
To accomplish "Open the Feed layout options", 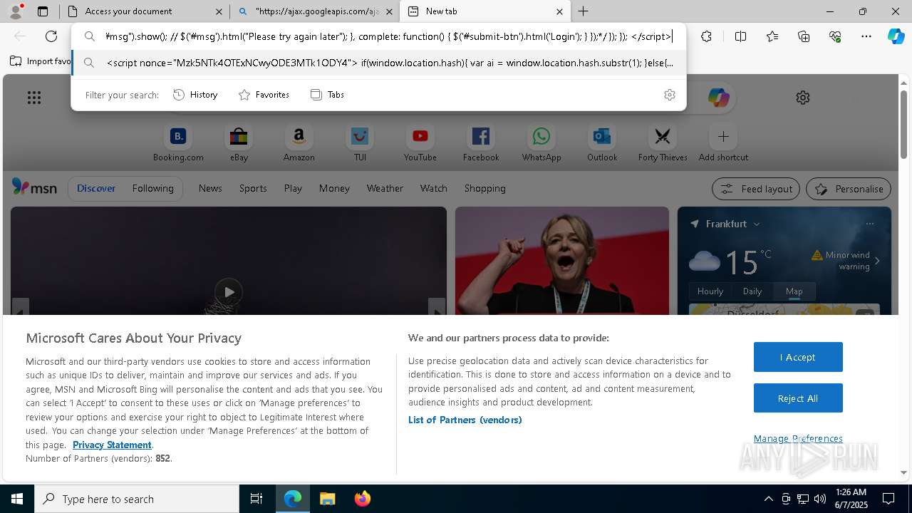I will click(756, 189).
